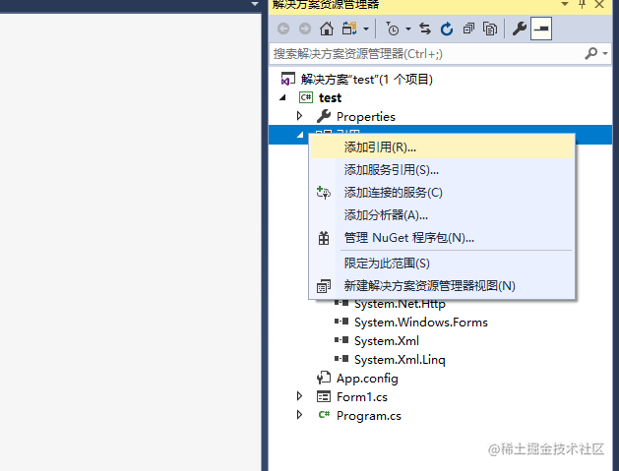This screenshot has height=471, width=619.
Task: Show all files in the toolbar
Action: (x=490, y=29)
